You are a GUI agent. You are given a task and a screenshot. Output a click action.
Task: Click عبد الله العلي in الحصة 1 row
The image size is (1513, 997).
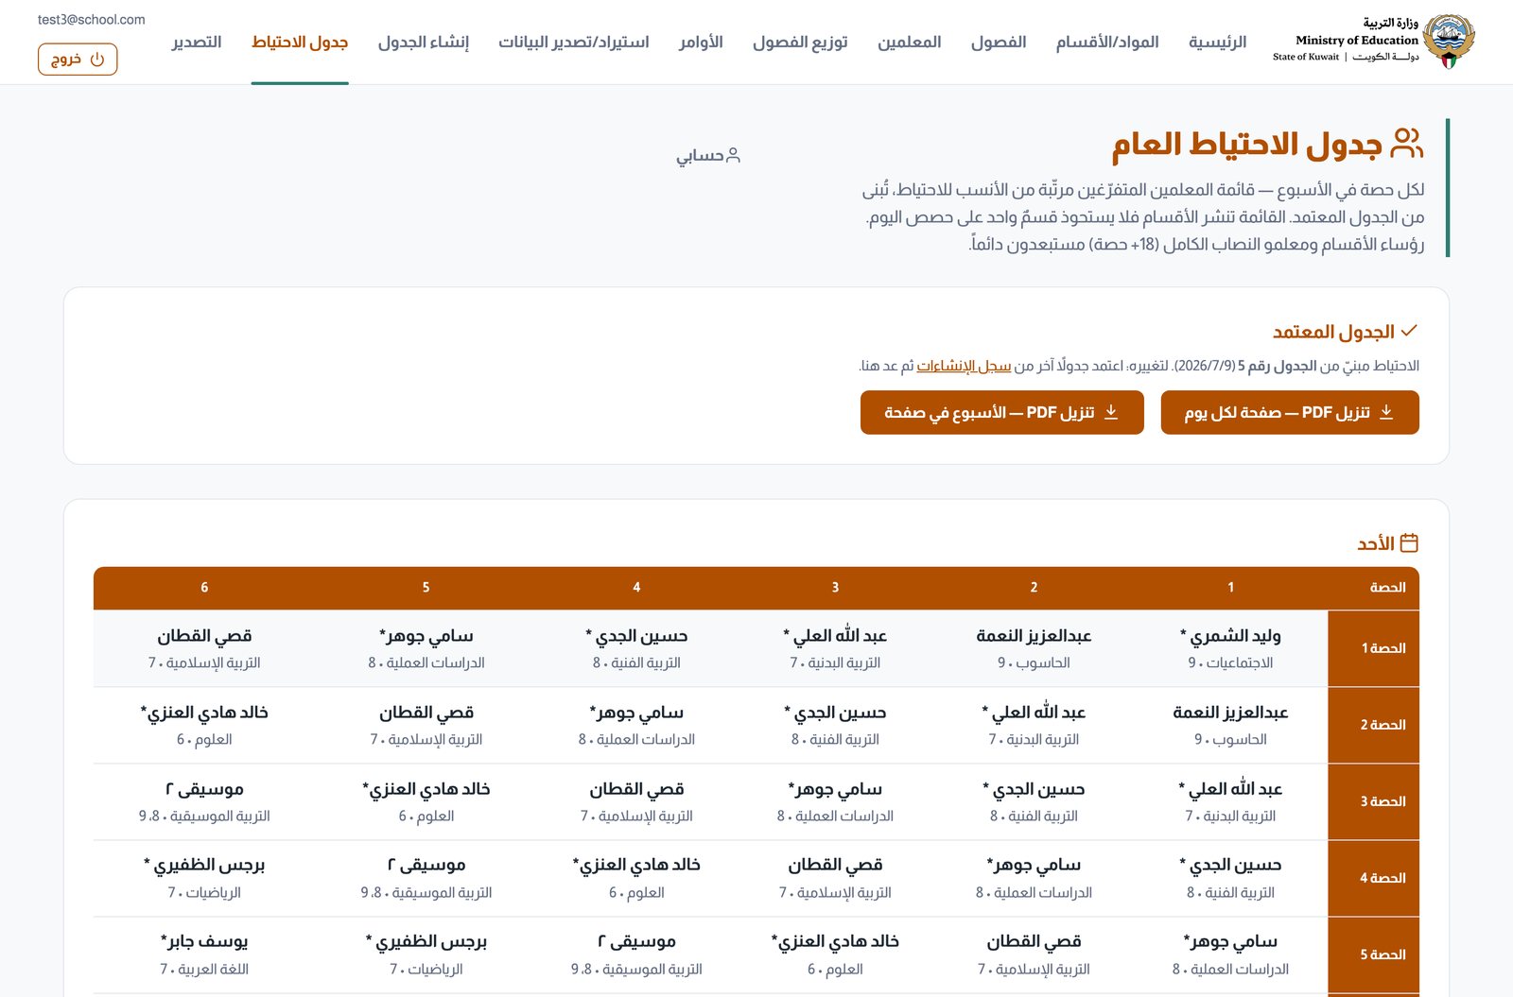pos(835,636)
